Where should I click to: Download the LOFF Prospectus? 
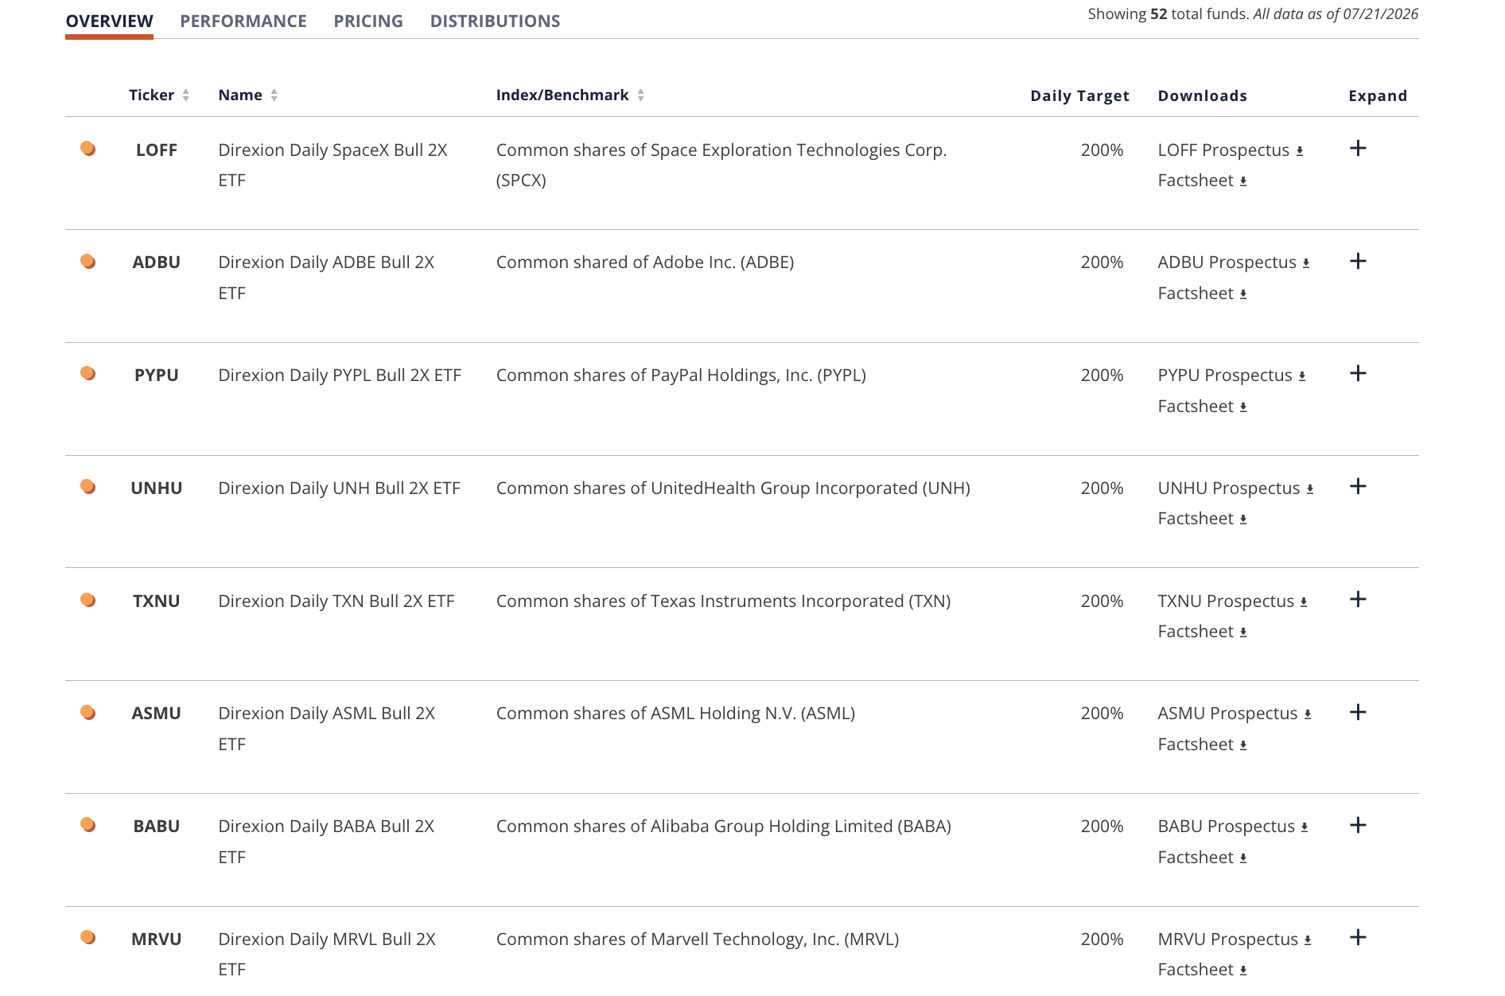pyautogui.click(x=1231, y=150)
